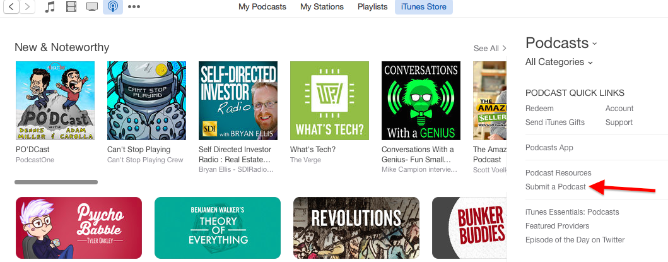Go back with the left arrow button
668x262 pixels.
click(x=11, y=7)
